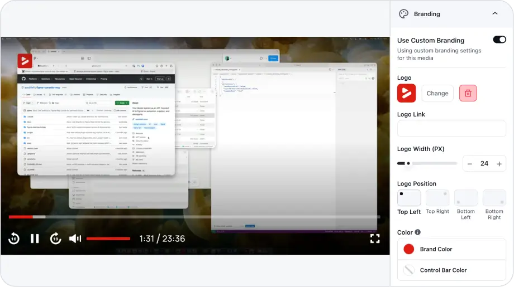Decrease logo width with minus button

point(470,163)
